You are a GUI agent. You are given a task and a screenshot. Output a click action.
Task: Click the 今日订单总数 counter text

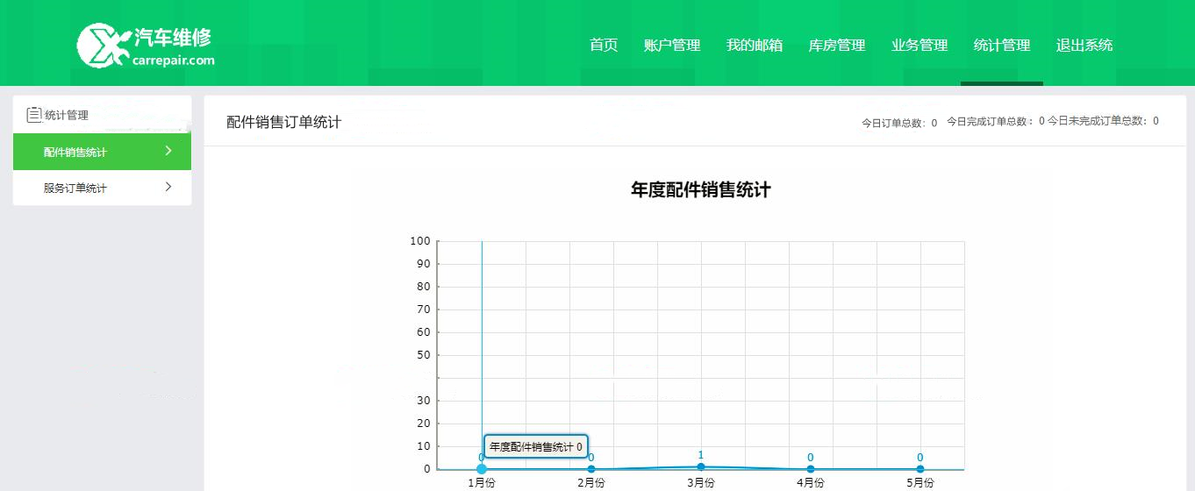coord(898,123)
